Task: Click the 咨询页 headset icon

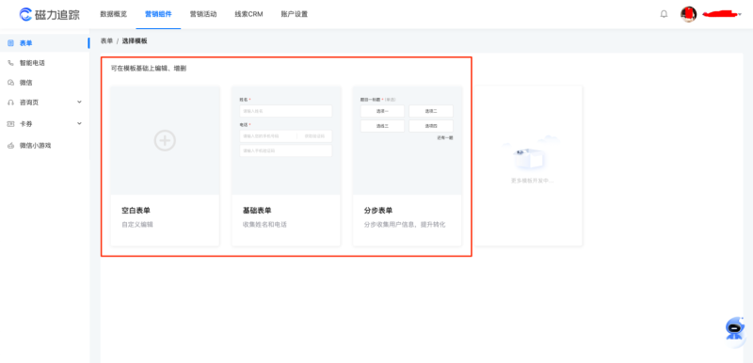Action: point(10,103)
